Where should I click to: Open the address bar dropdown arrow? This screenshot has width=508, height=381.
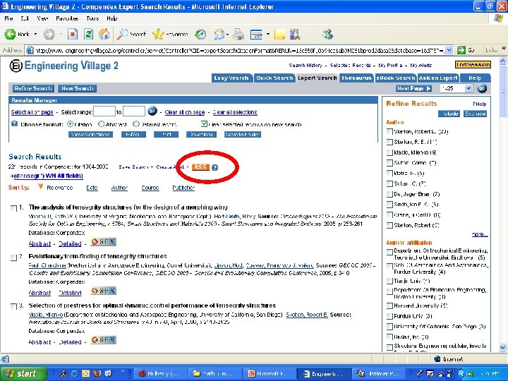(x=449, y=50)
